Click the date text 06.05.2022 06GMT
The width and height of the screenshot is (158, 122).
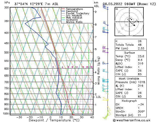[119, 4]
